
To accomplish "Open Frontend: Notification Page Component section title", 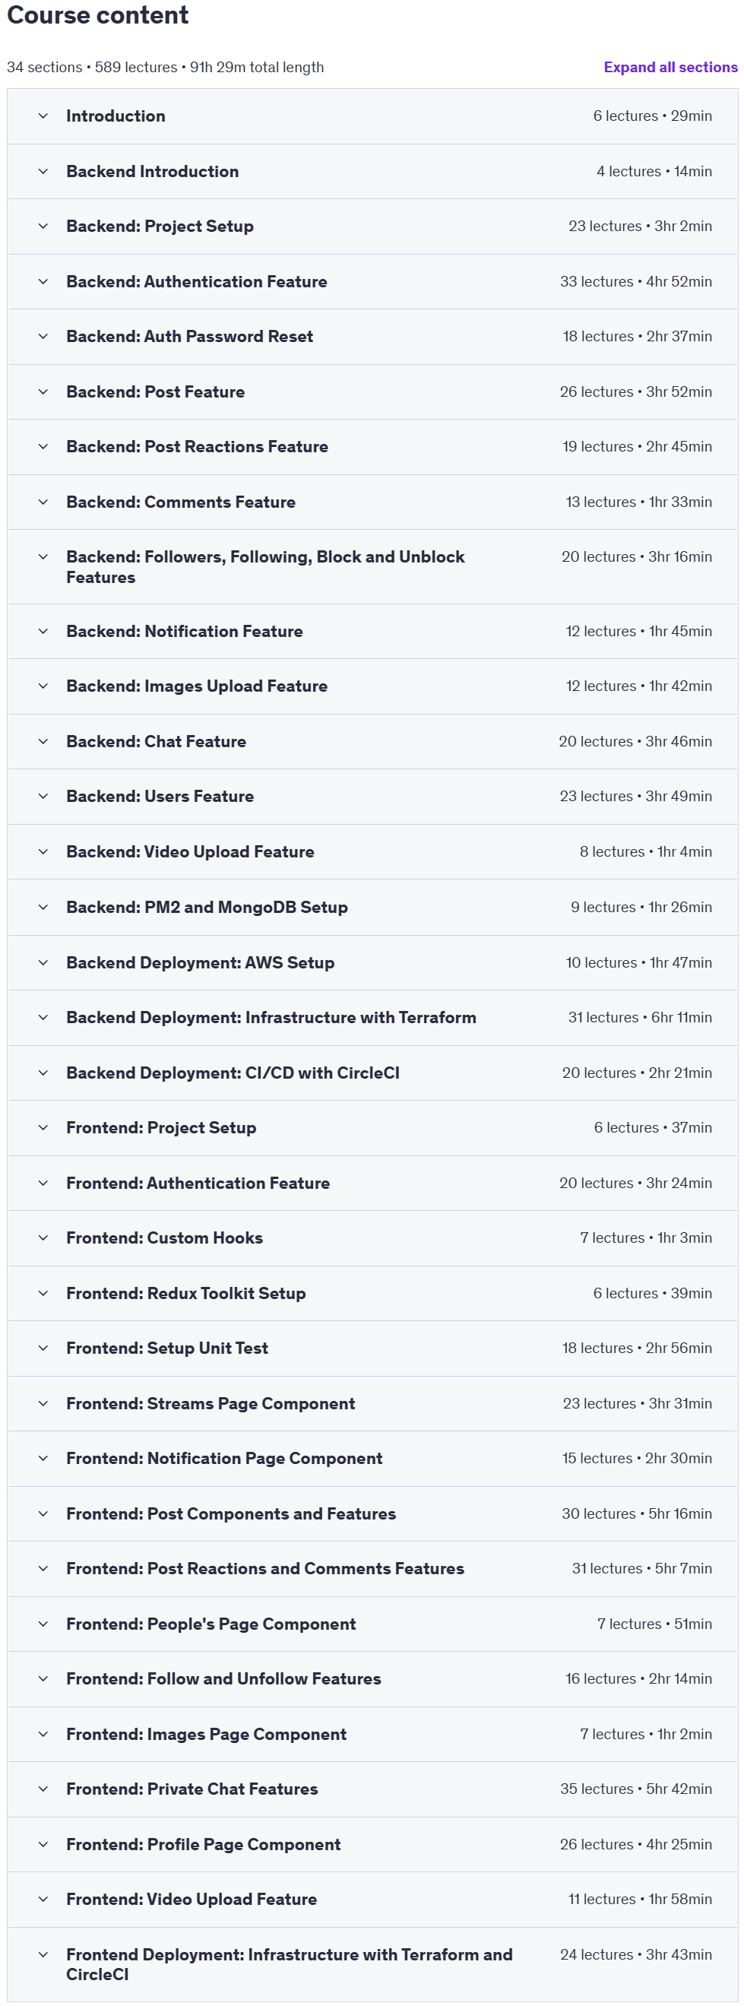I will (x=224, y=1459).
